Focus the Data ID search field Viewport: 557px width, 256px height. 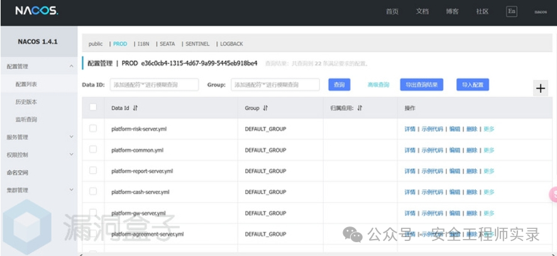coord(154,85)
